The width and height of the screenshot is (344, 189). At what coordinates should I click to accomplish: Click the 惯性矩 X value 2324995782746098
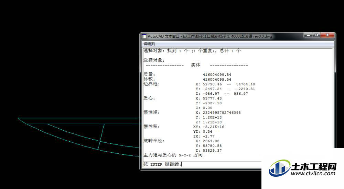point(222,113)
